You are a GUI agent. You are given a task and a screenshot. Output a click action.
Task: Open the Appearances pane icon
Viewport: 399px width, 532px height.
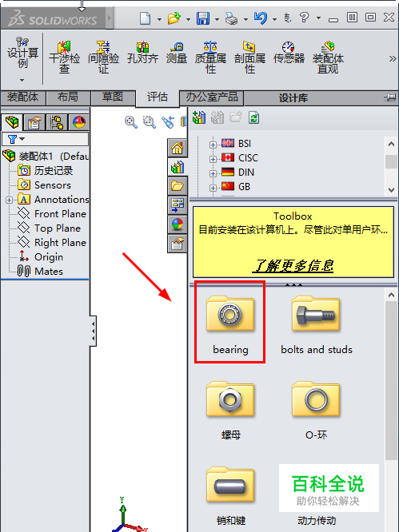[x=178, y=224]
